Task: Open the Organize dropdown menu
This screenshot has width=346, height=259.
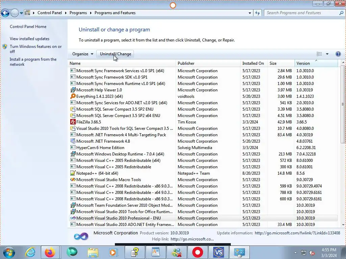Action: (83, 54)
